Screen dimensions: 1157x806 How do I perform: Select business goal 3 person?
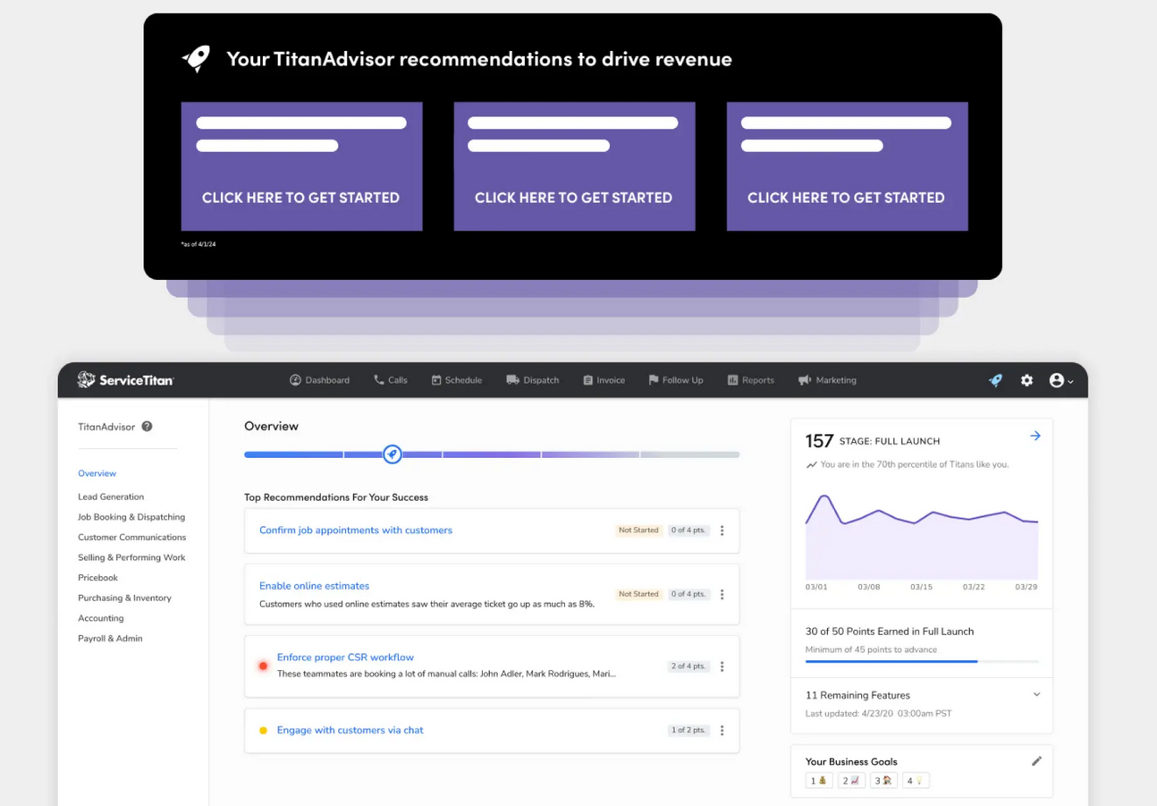(883, 781)
